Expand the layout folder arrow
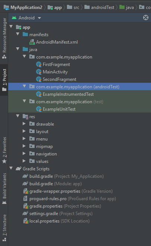151x246 pixels. point(24,131)
